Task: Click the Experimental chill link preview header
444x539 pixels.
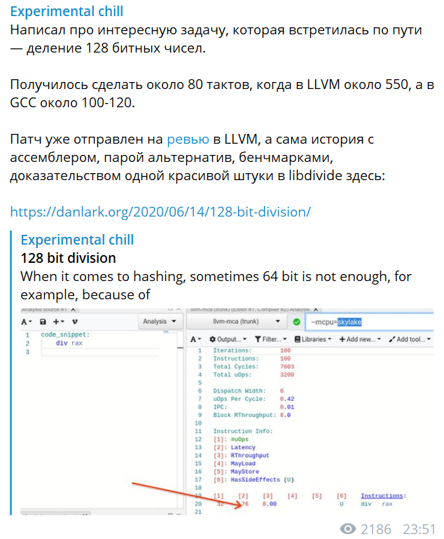Action: click(77, 240)
